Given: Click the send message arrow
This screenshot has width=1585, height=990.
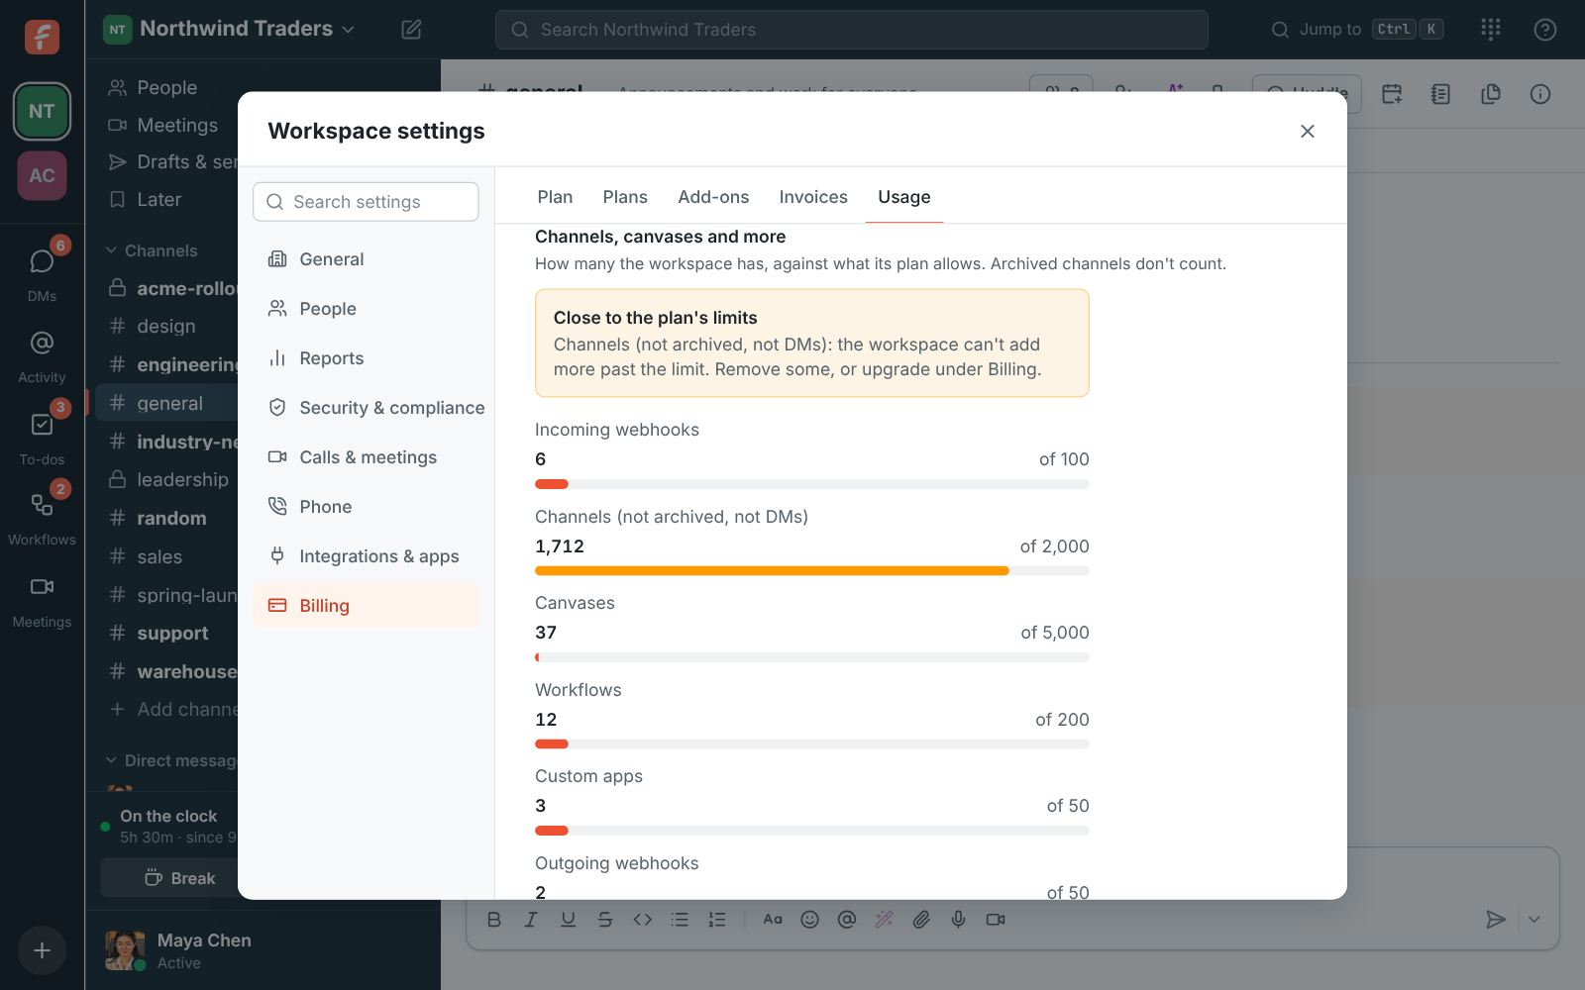Looking at the screenshot, I should point(1496,920).
